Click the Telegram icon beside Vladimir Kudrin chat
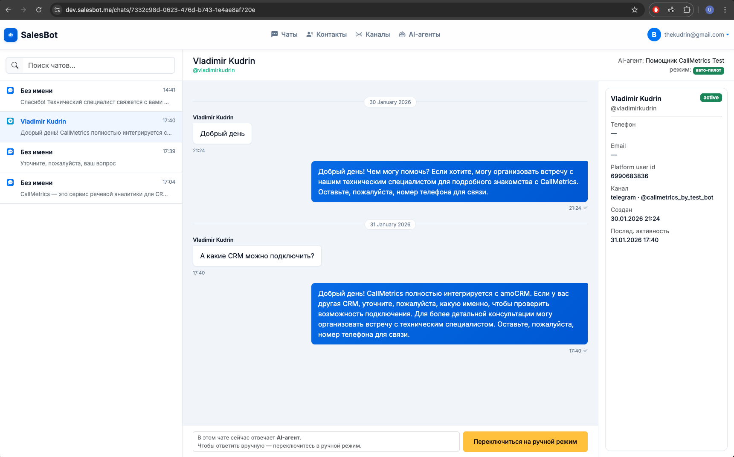Viewport: 734px width, 457px height. (x=10, y=121)
